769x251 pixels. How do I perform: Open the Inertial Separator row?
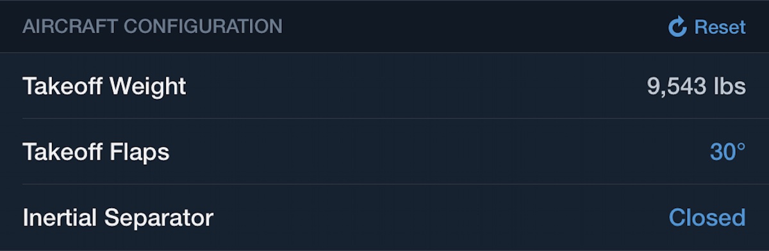(384, 217)
